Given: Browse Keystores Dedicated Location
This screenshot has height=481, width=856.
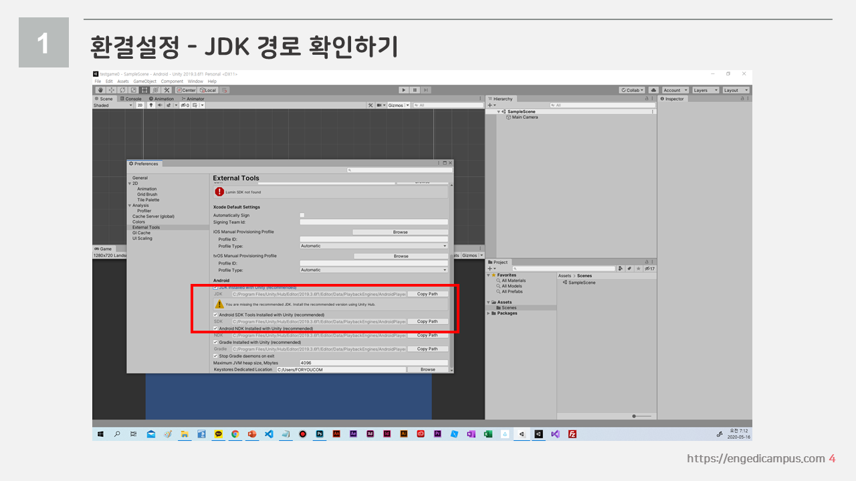Looking at the screenshot, I should click(427, 369).
